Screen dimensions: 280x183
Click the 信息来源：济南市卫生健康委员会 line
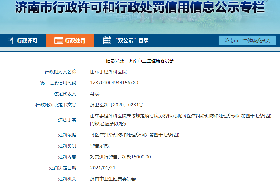140,61
